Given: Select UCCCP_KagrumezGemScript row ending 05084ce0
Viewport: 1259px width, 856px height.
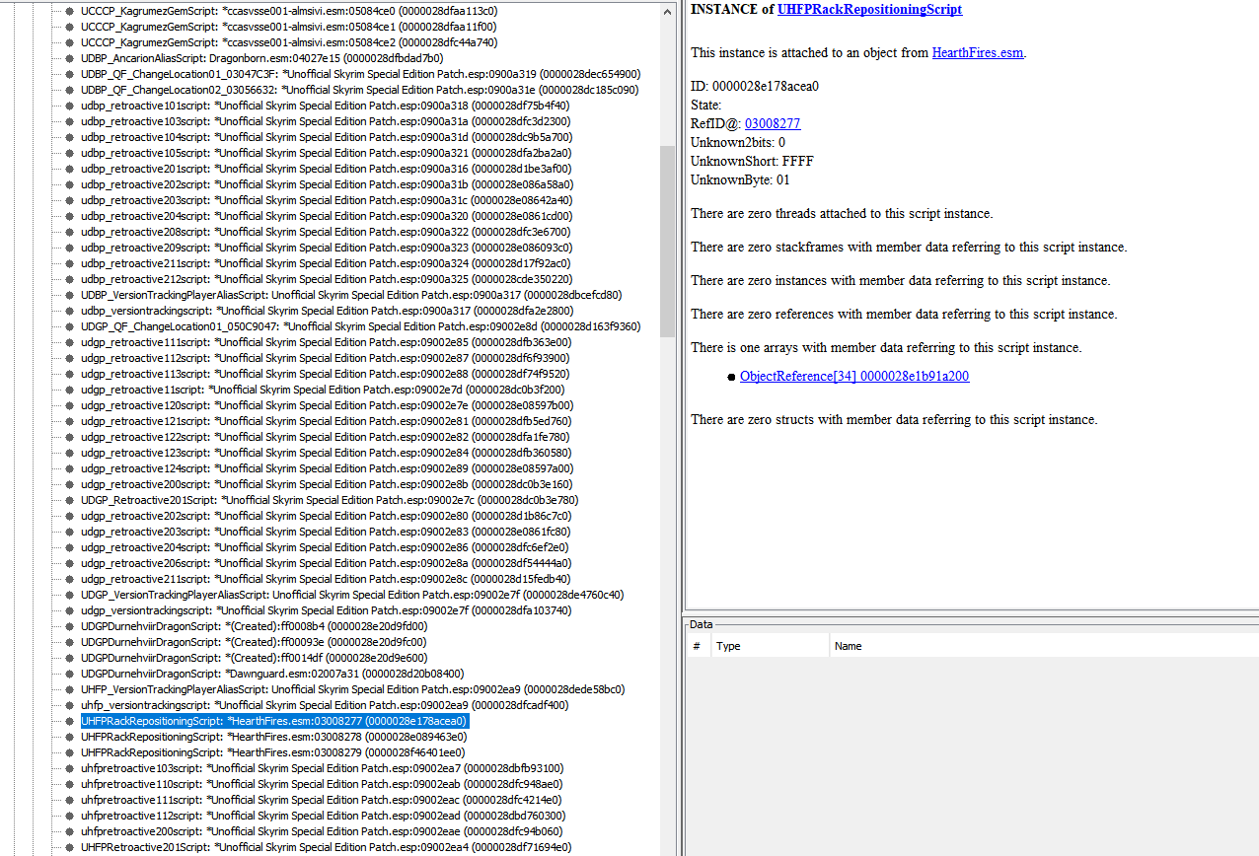Looking at the screenshot, I should click(x=289, y=11).
